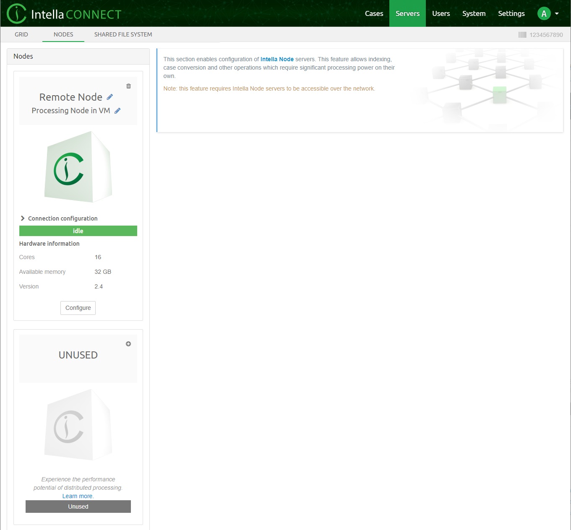Image resolution: width=571 pixels, height=530 pixels.
Task: Select the NODES tab
Action: click(63, 34)
